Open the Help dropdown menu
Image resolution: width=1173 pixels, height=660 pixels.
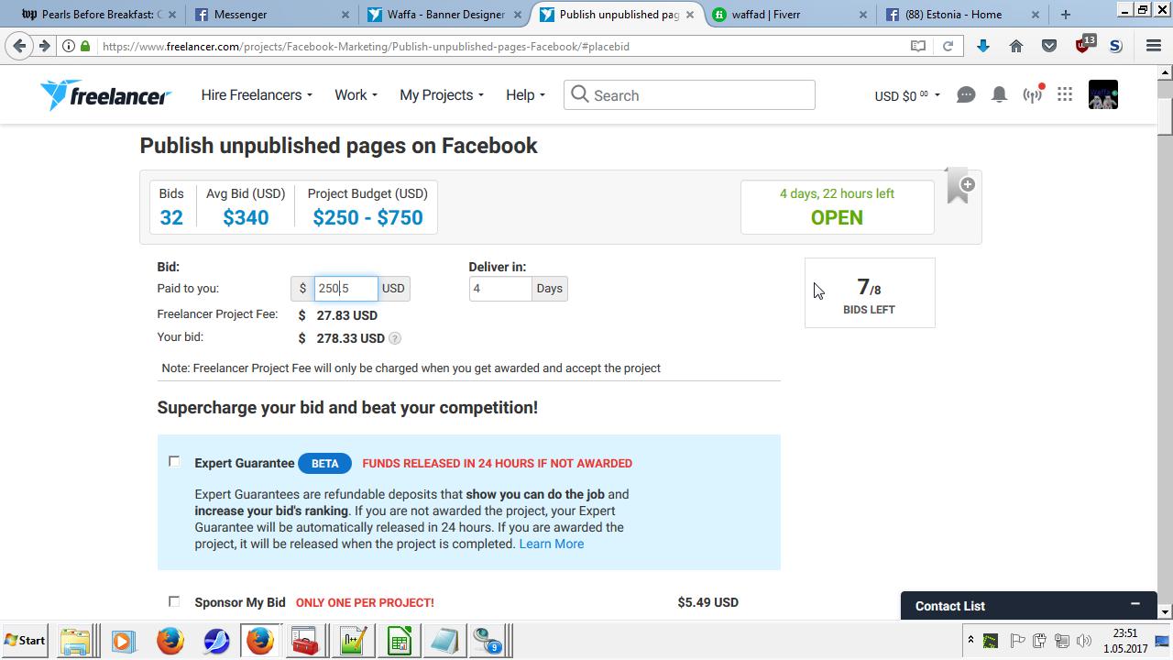525,94
